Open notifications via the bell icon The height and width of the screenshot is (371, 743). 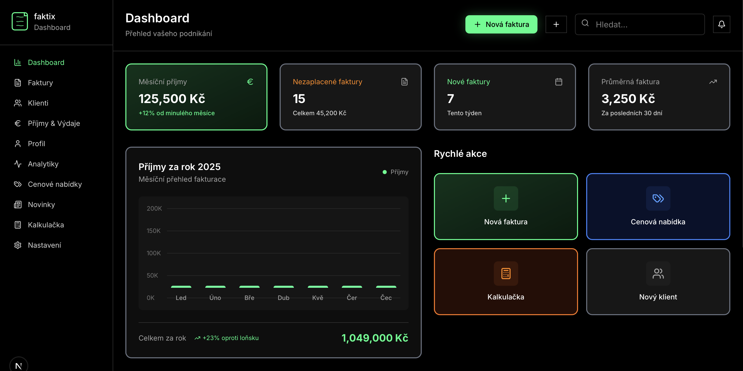click(x=722, y=24)
